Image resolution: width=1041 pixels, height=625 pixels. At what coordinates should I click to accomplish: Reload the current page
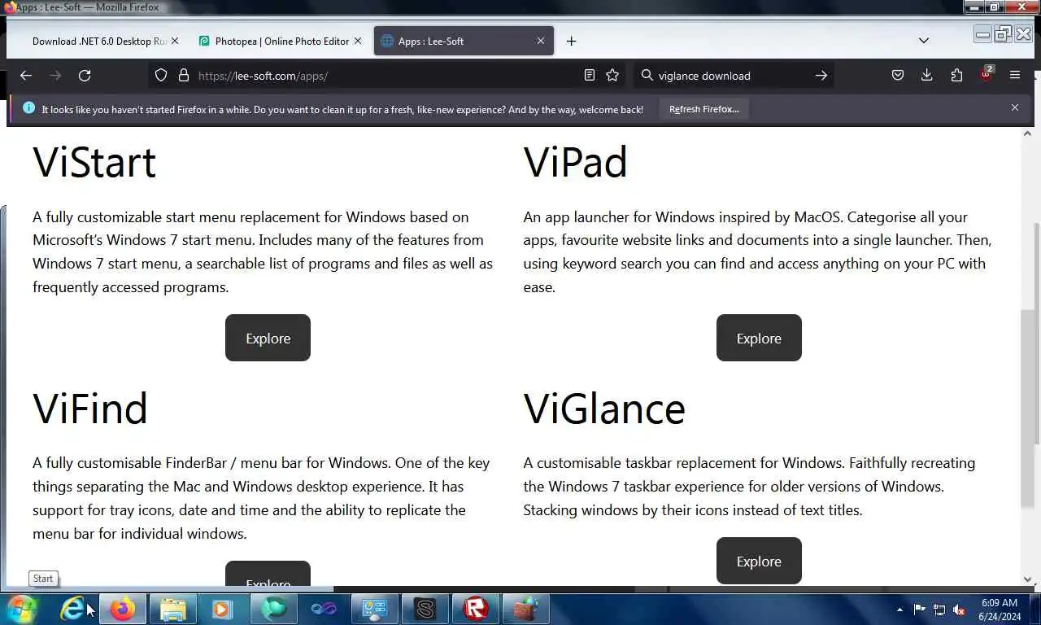(85, 76)
